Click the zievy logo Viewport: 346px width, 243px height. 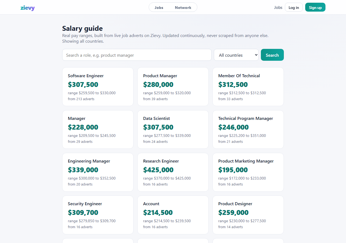coord(28,8)
